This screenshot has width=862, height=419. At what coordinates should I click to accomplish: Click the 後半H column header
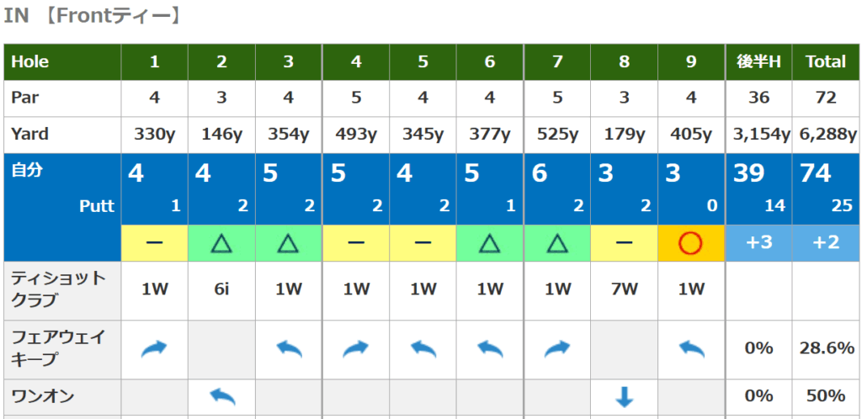tap(758, 61)
